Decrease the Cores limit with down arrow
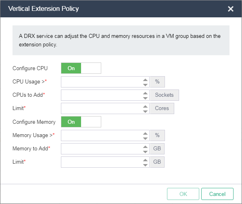Screen dimensions: 242x204 [146, 110]
